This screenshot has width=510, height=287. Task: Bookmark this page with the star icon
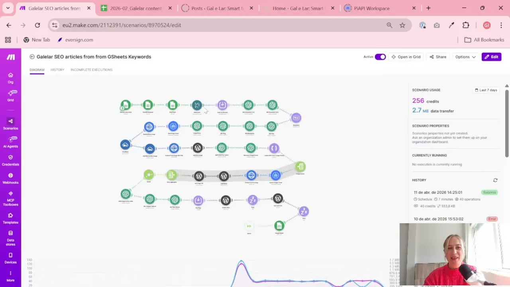pos(402,25)
